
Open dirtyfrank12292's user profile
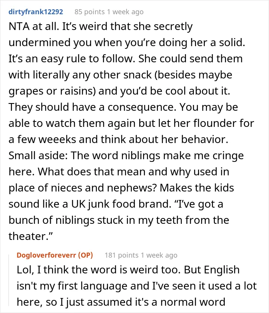pyautogui.click(x=36, y=12)
